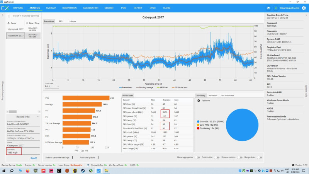Edit Custom CPU description field
This screenshot has height=174, width=309.
[23, 123]
